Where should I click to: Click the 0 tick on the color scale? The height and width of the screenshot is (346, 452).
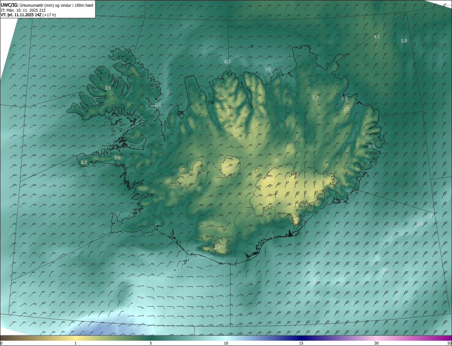(1, 343)
